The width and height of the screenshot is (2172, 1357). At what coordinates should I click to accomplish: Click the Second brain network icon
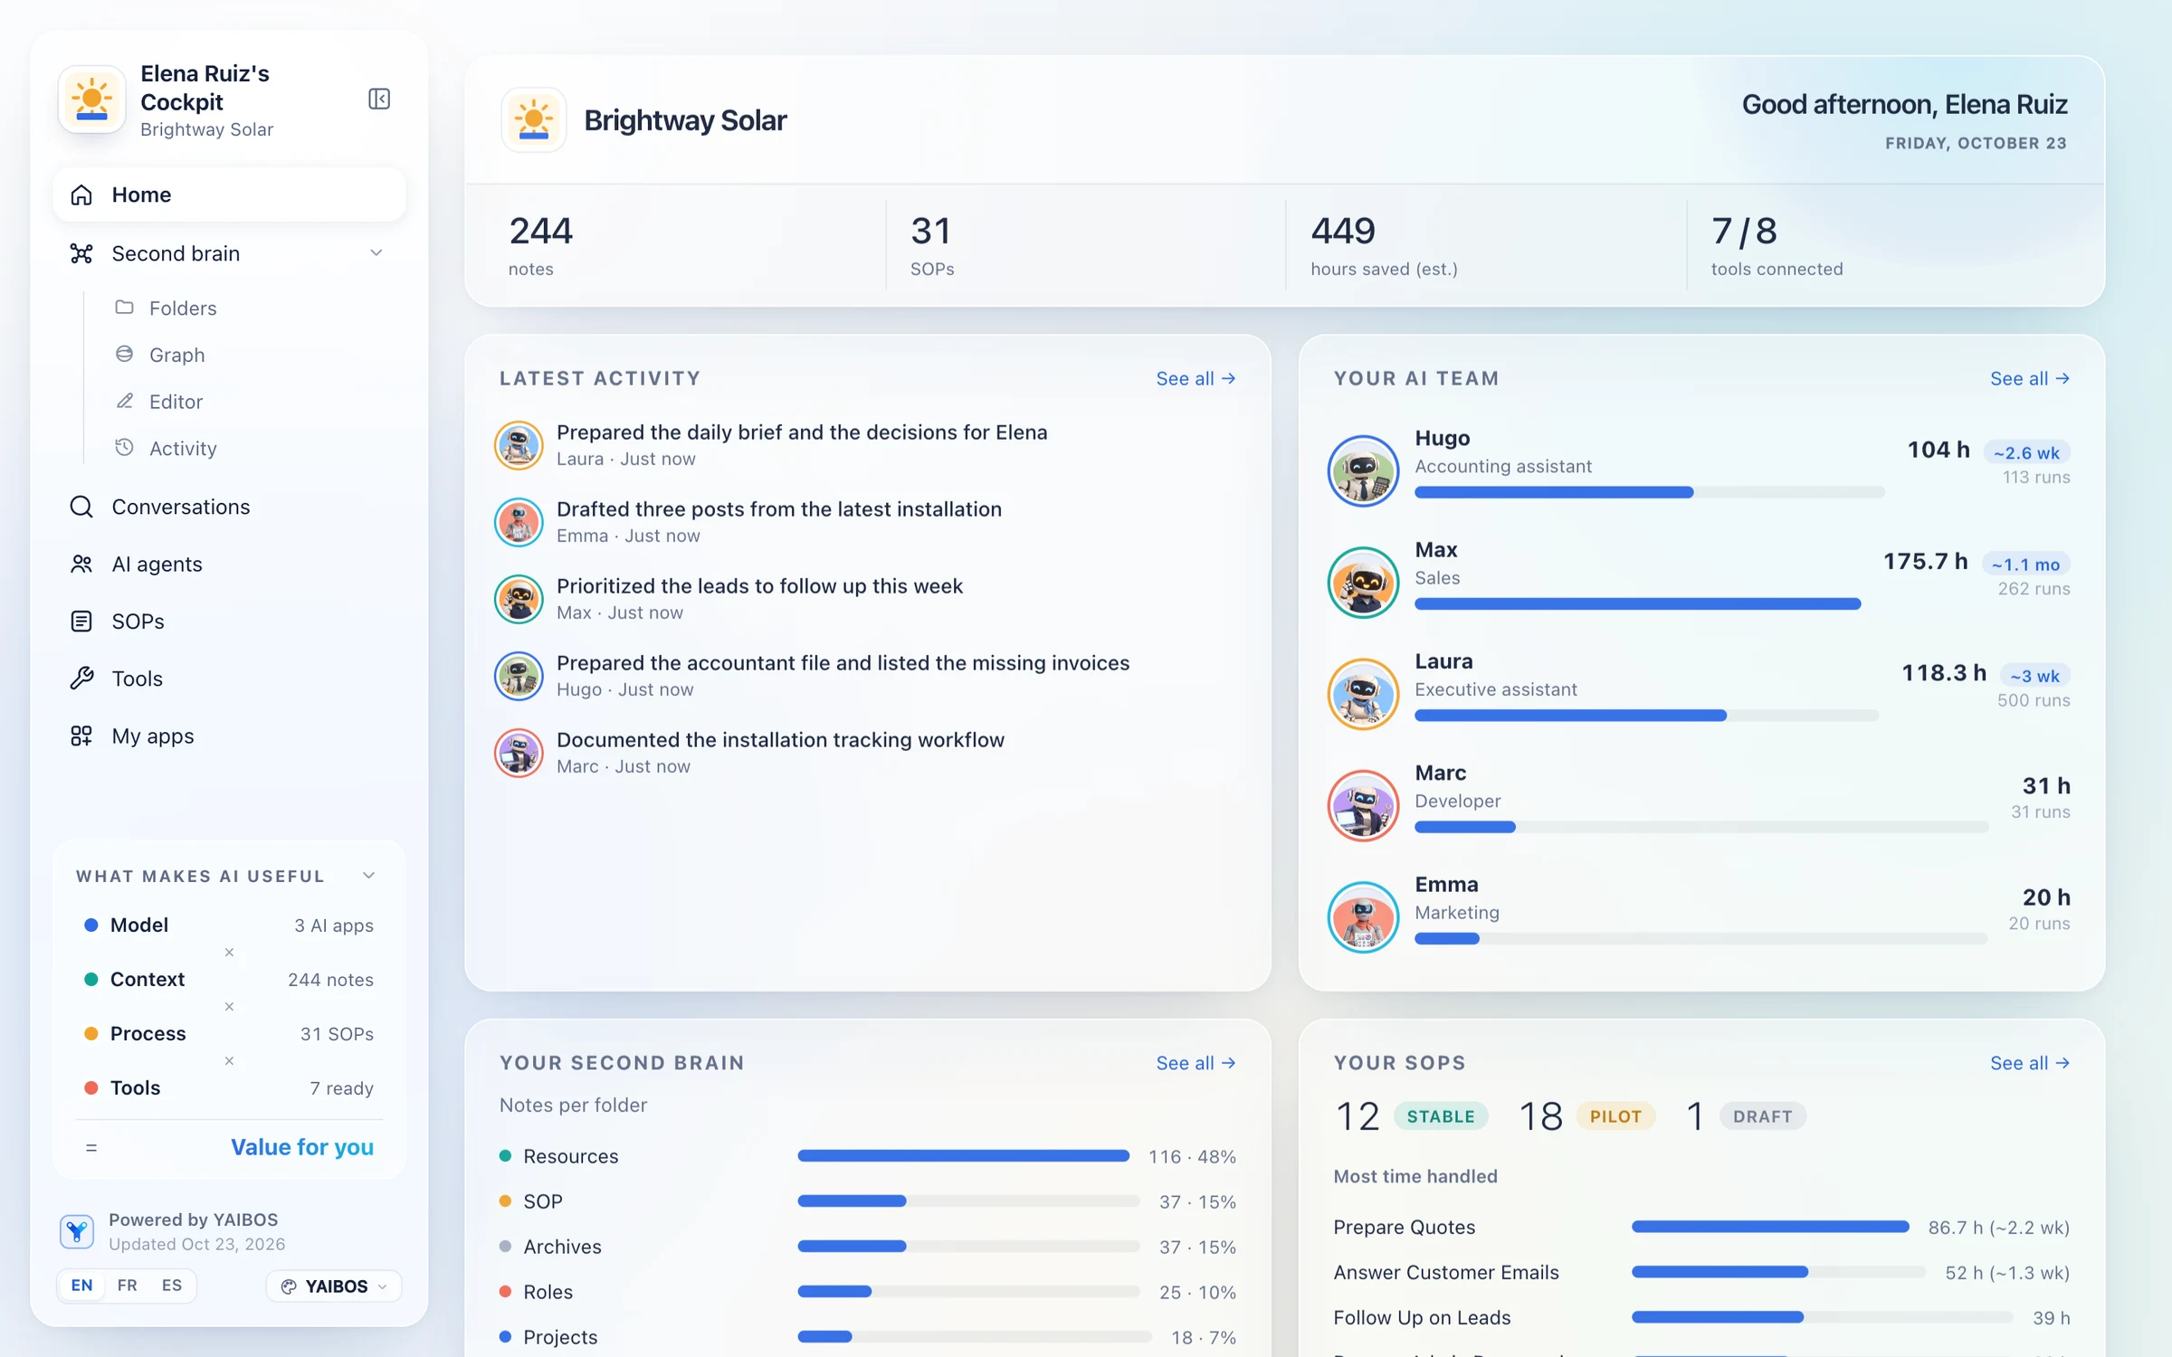click(x=81, y=253)
